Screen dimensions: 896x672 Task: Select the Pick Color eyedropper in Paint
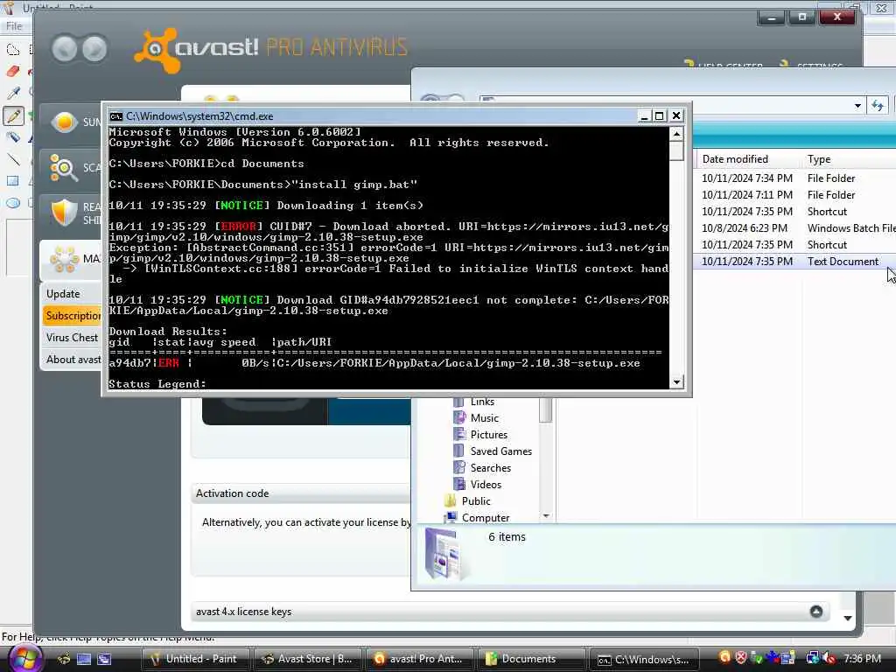tap(12, 93)
